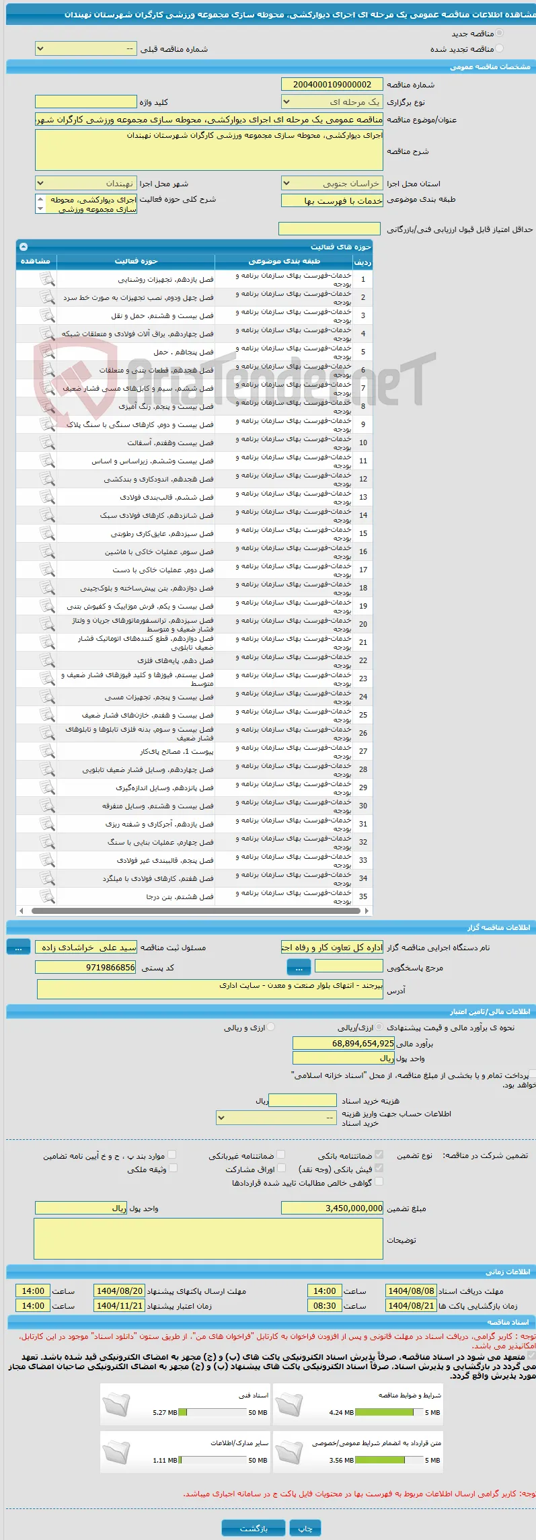
Task: Toggle the اسناد خزانه اسلامی payment checkbox
Action: 532,1074
